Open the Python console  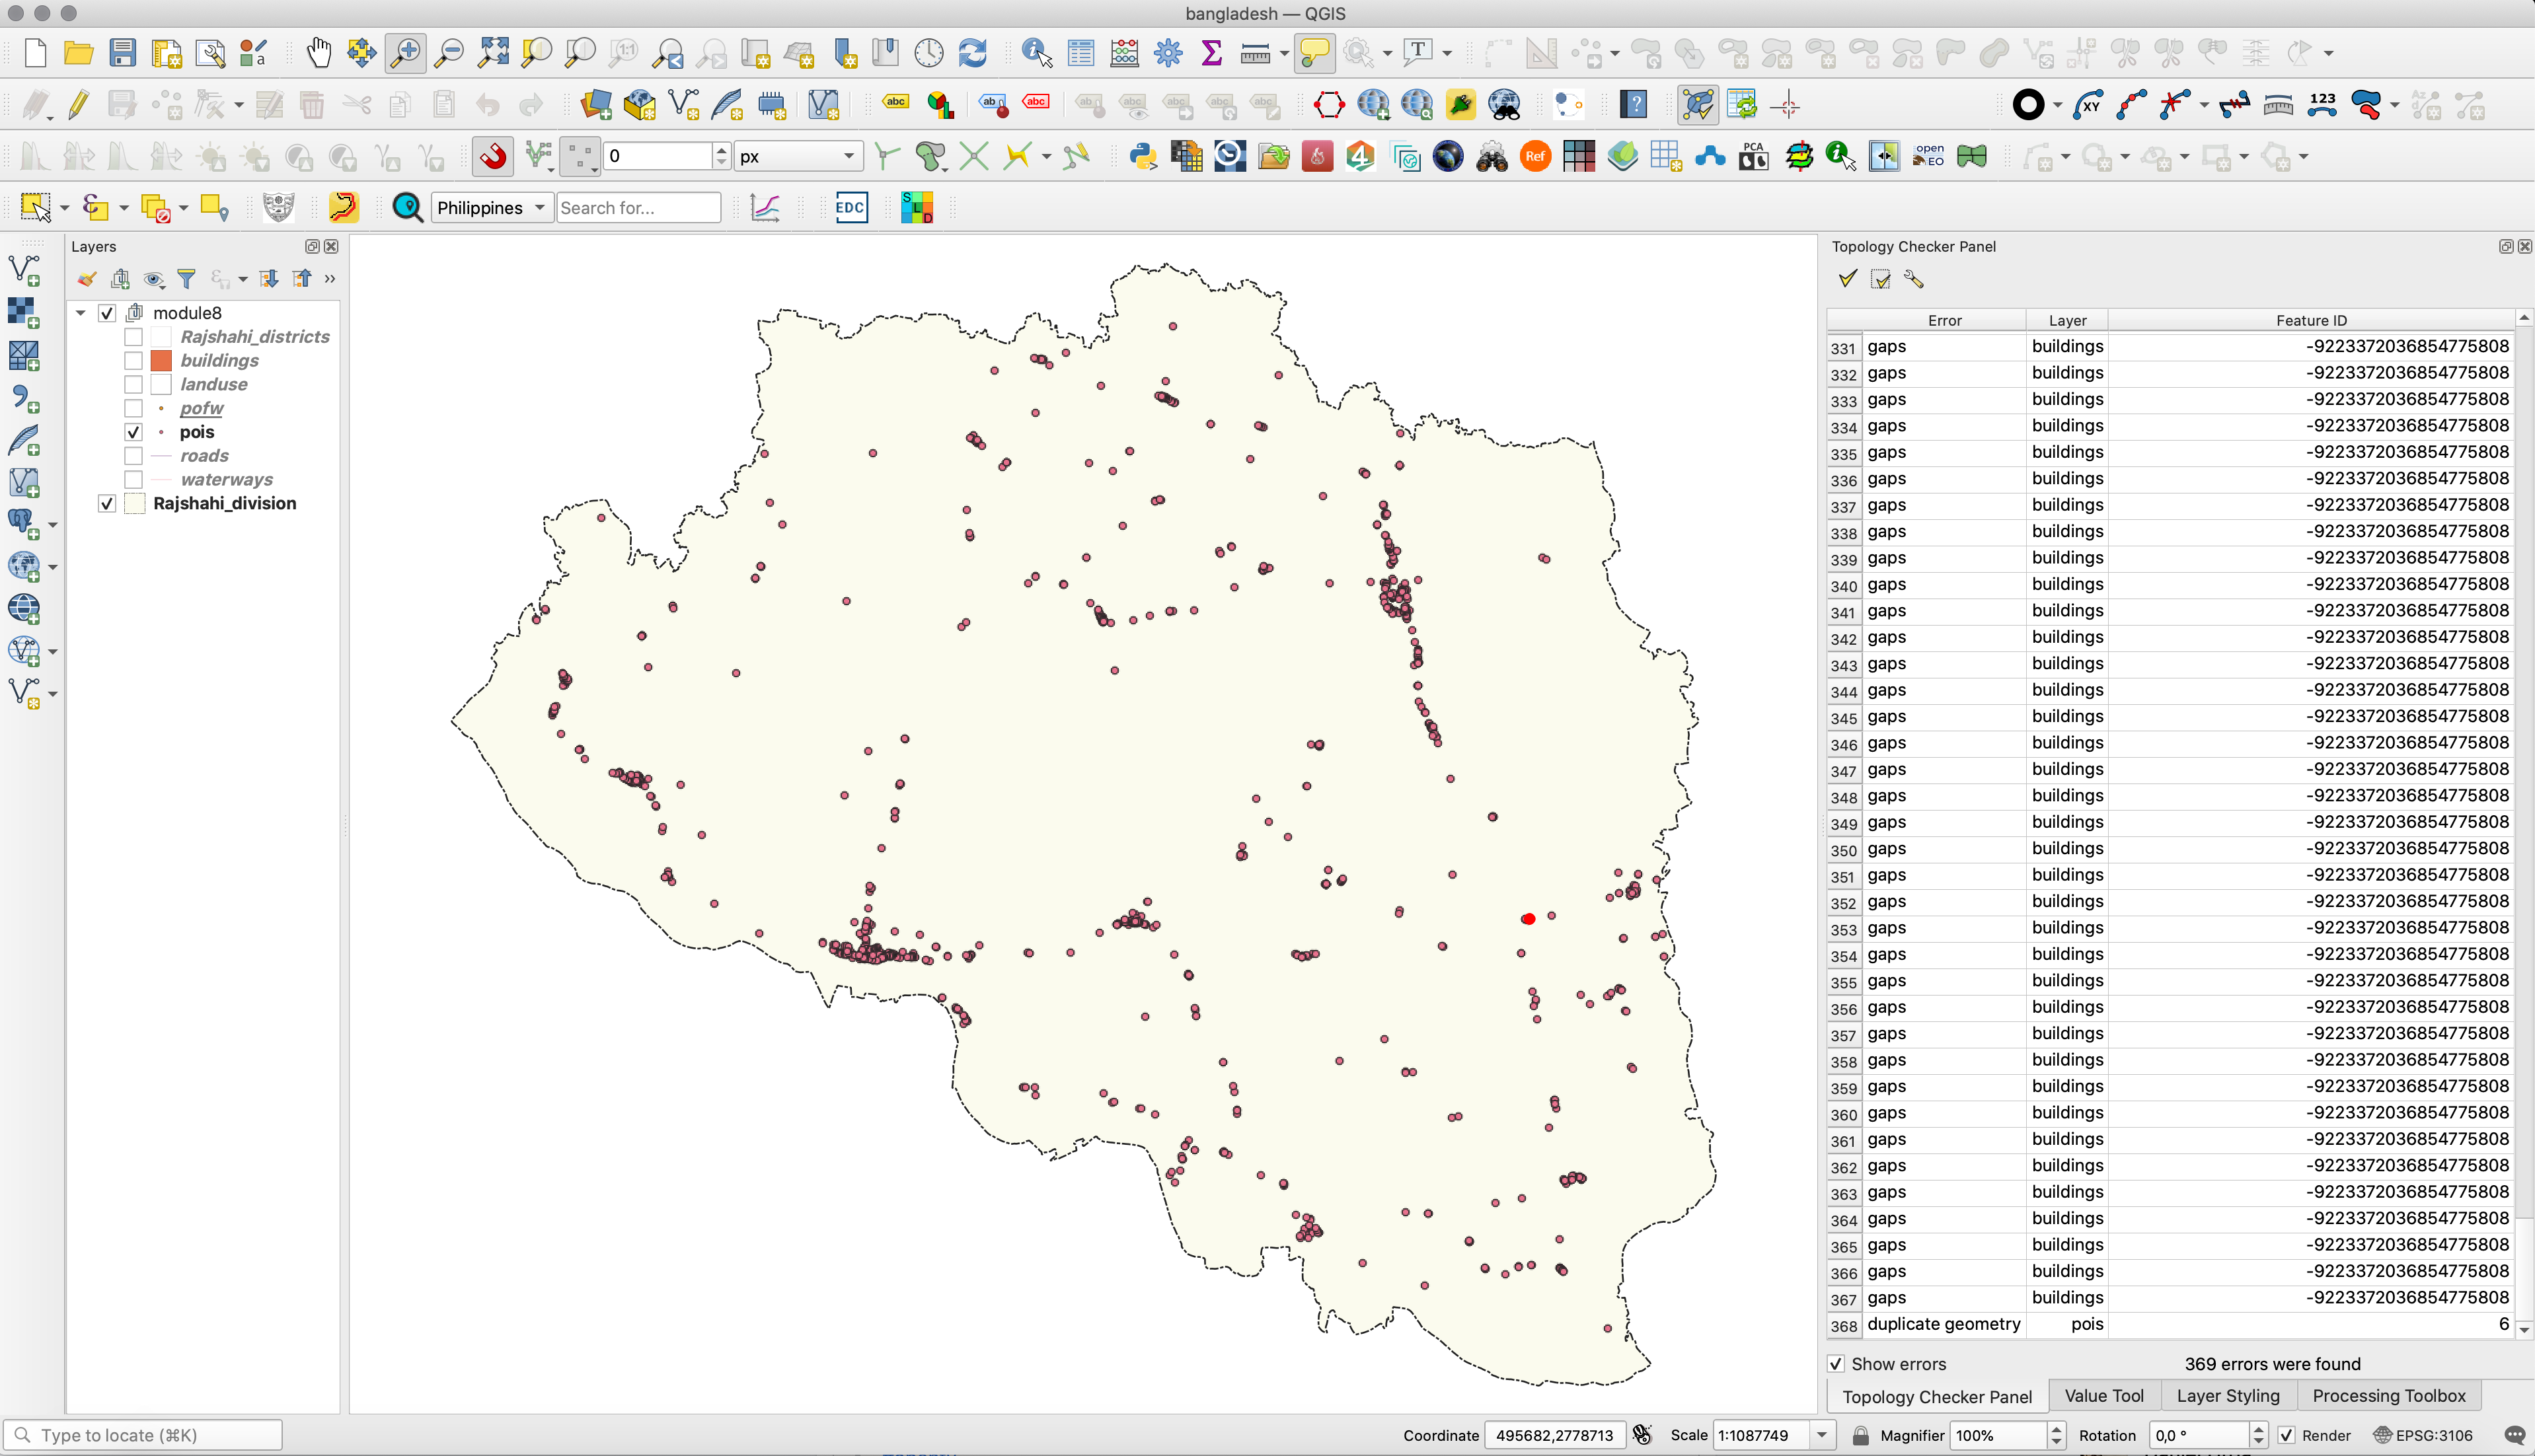(1143, 156)
